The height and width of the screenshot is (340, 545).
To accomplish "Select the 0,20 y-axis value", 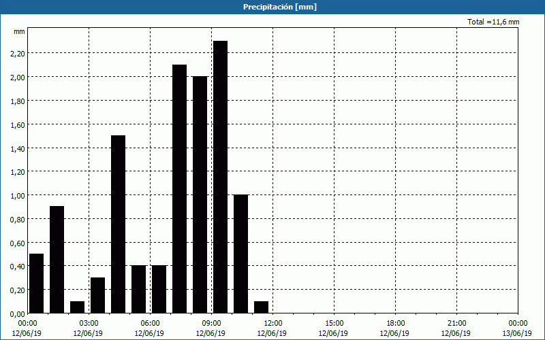I will click(x=18, y=290).
